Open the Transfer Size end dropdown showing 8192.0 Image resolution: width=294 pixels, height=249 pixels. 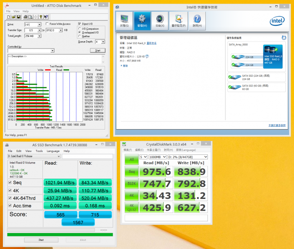click(60, 30)
